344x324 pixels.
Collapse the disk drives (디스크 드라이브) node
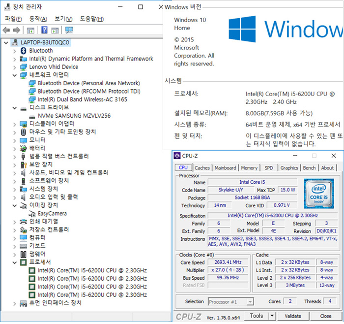[x=14, y=108]
